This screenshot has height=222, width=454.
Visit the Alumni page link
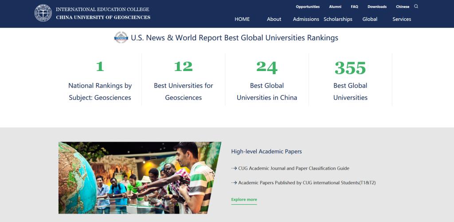click(x=335, y=7)
